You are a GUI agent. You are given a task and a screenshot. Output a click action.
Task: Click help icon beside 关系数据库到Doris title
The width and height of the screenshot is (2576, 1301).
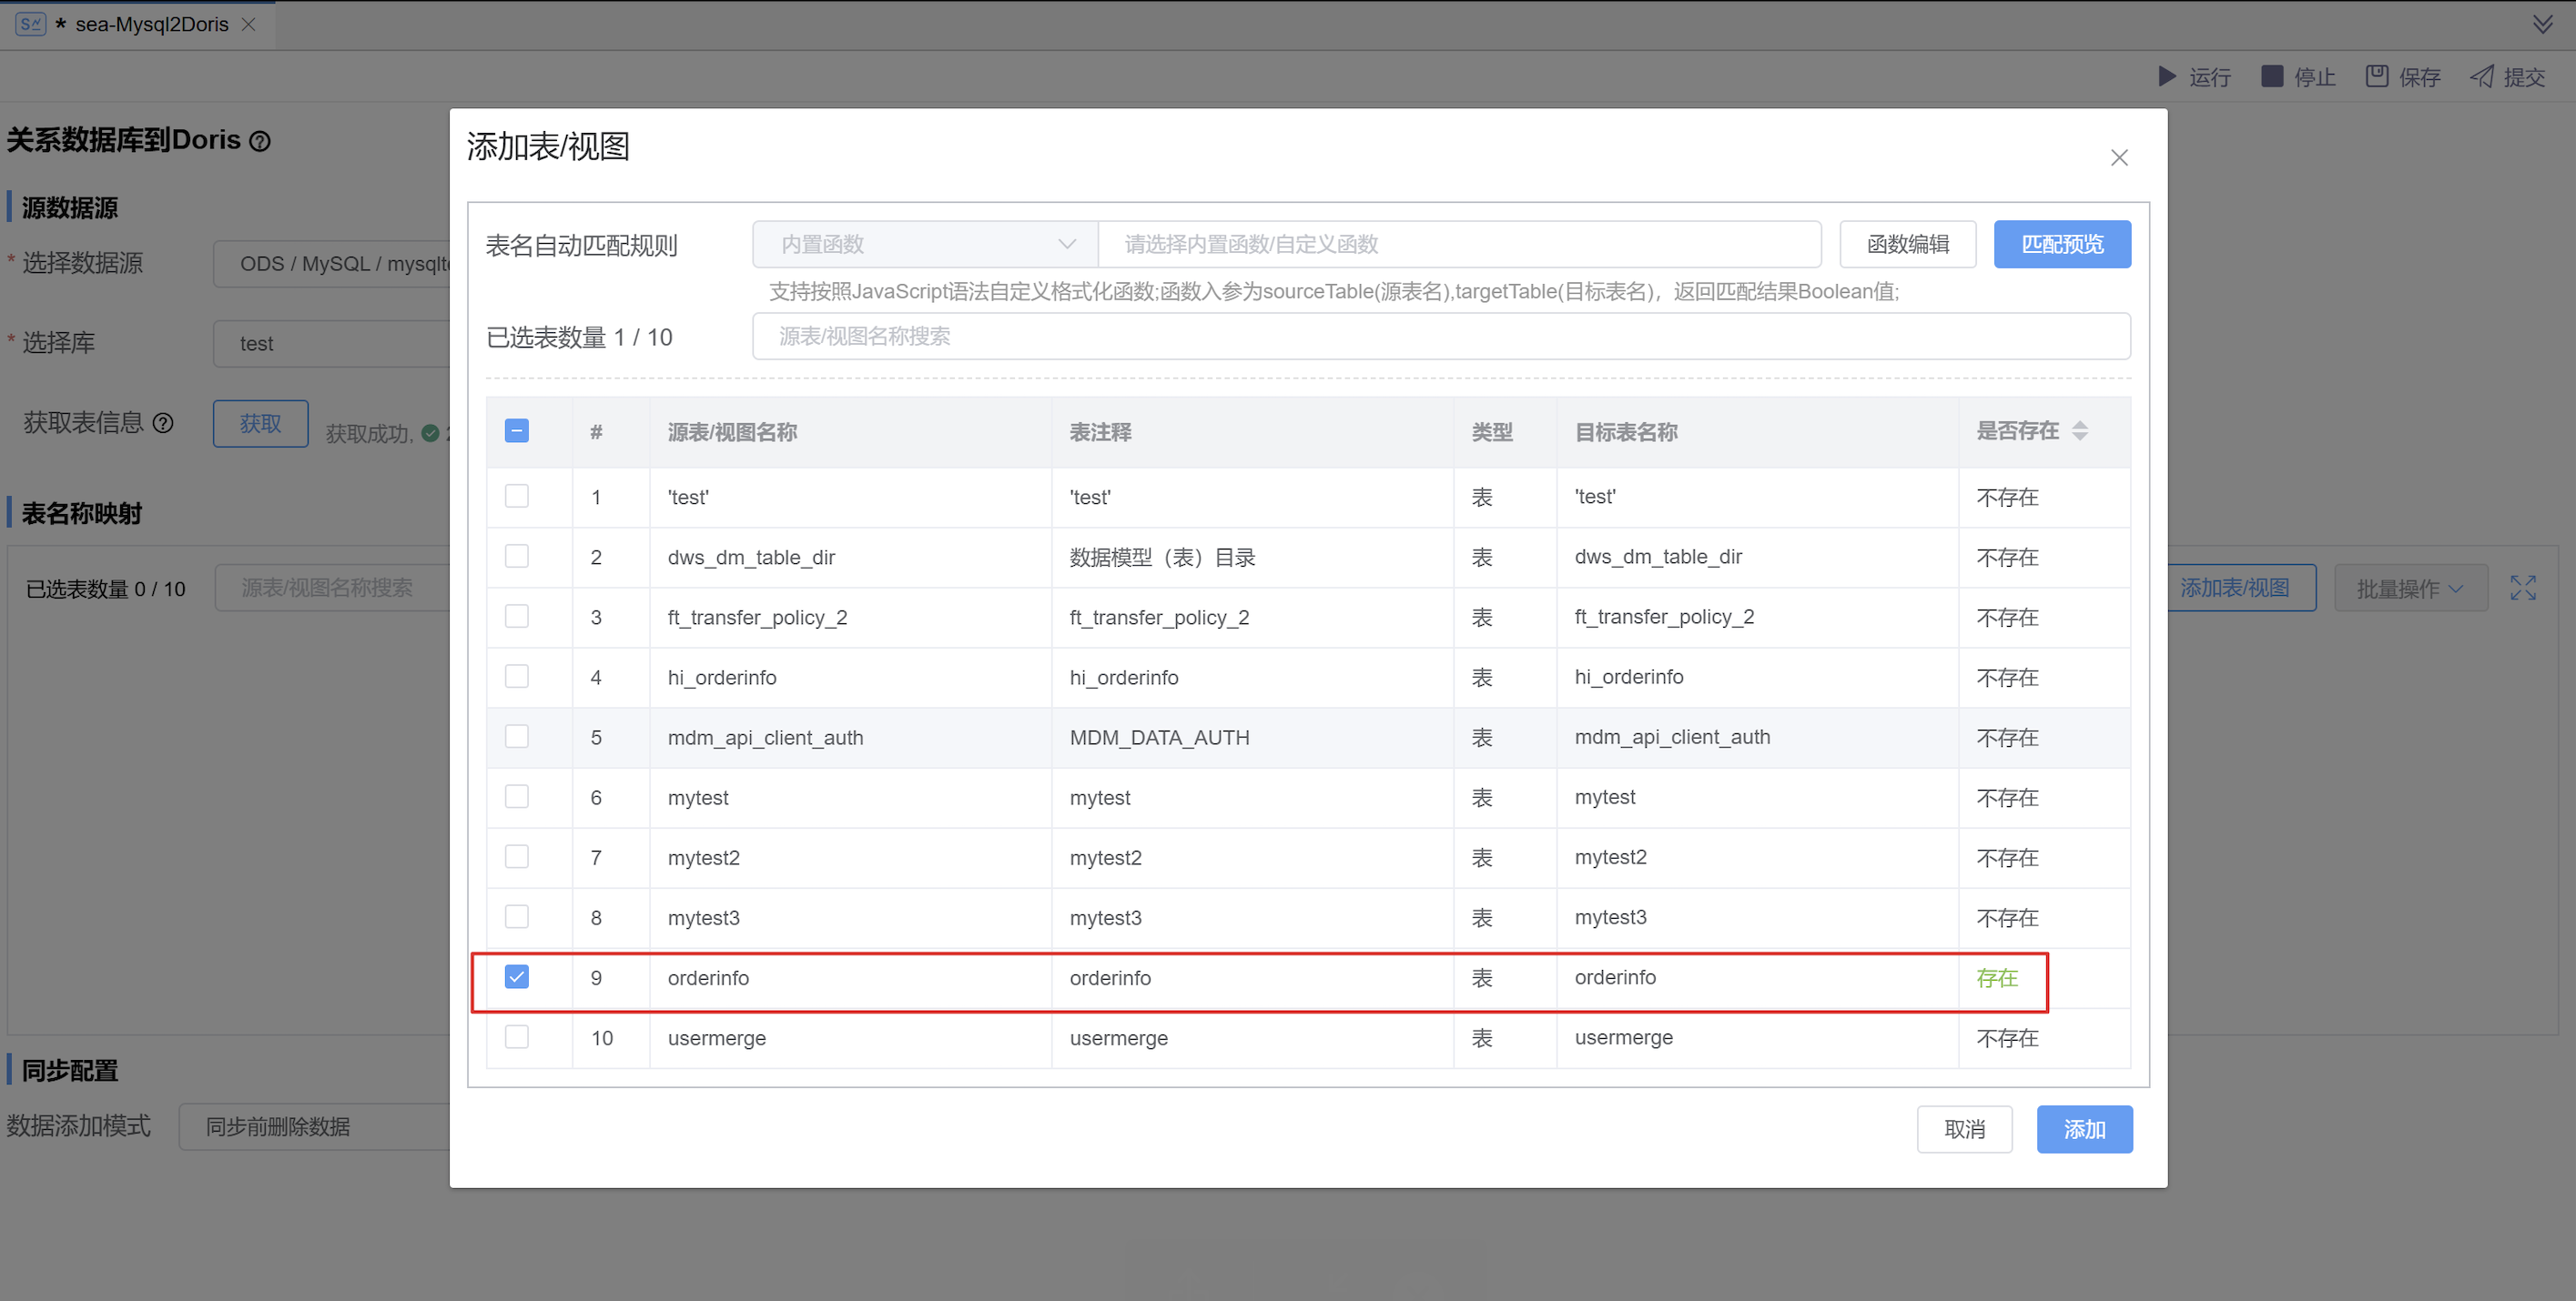[260, 142]
